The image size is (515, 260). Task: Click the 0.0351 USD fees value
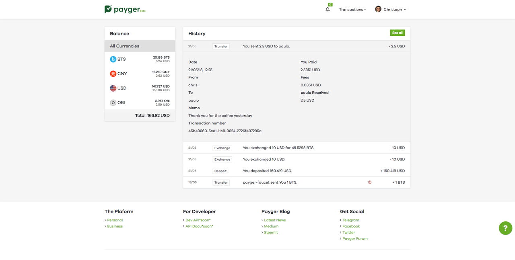(x=311, y=85)
